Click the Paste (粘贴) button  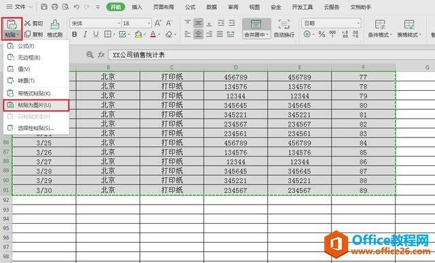pyautogui.click(x=12, y=28)
